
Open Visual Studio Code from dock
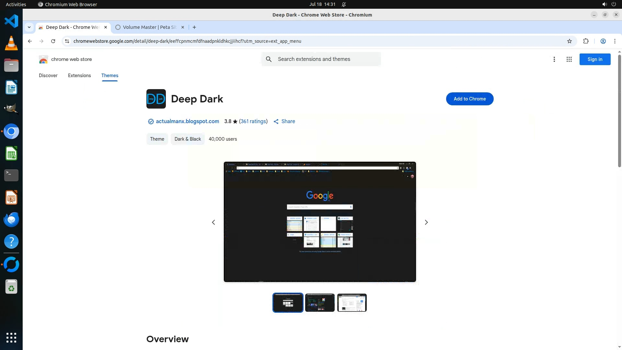click(x=11, y=21)
